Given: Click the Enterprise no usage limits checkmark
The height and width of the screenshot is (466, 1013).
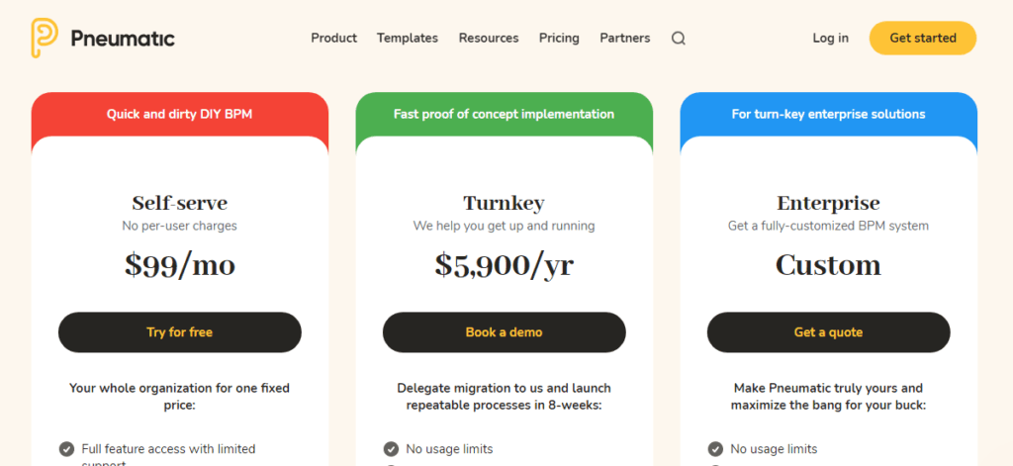Looking at the screenshot, I should 715,449.
